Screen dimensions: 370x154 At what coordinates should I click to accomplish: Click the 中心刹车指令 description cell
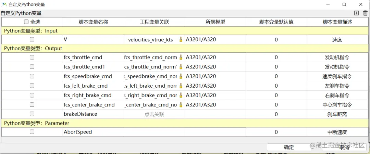tap(337, 105)
